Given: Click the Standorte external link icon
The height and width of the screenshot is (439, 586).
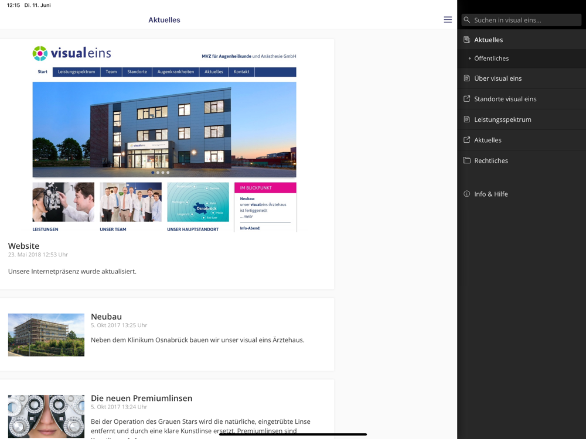Looking at the screenshot, I should [x=467, y=98].
